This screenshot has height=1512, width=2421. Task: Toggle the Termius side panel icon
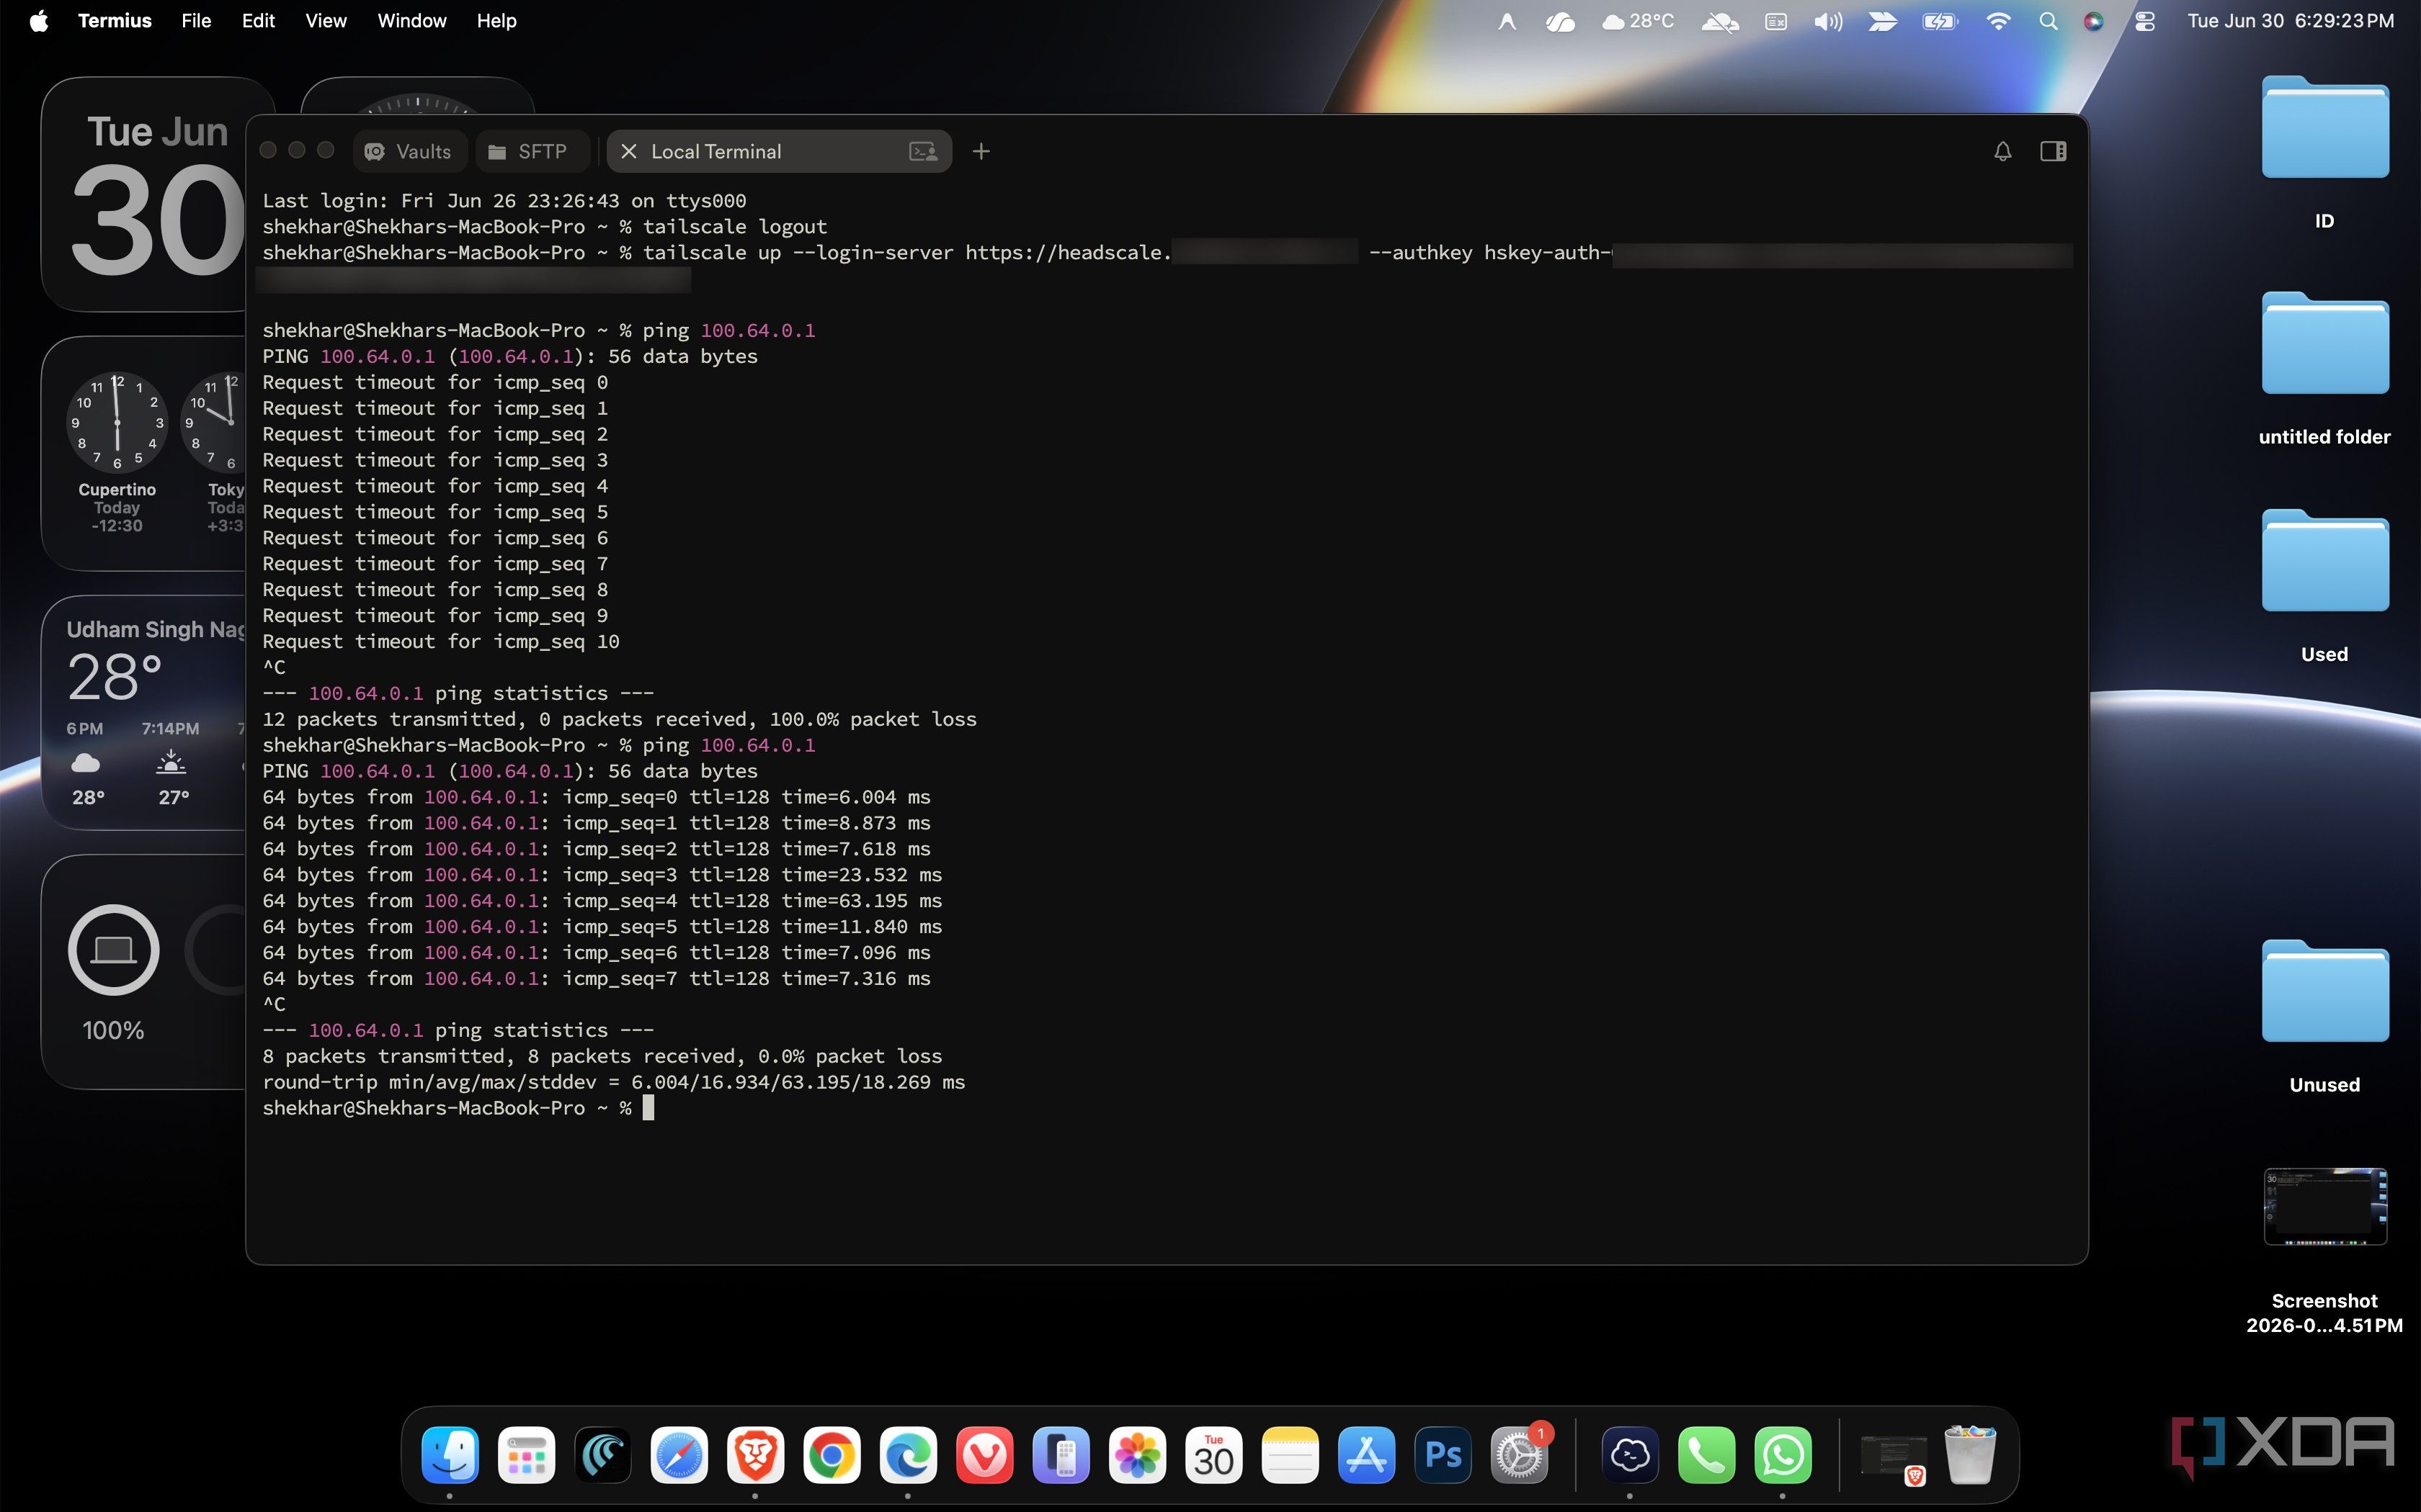click(x=2053, y=151)
